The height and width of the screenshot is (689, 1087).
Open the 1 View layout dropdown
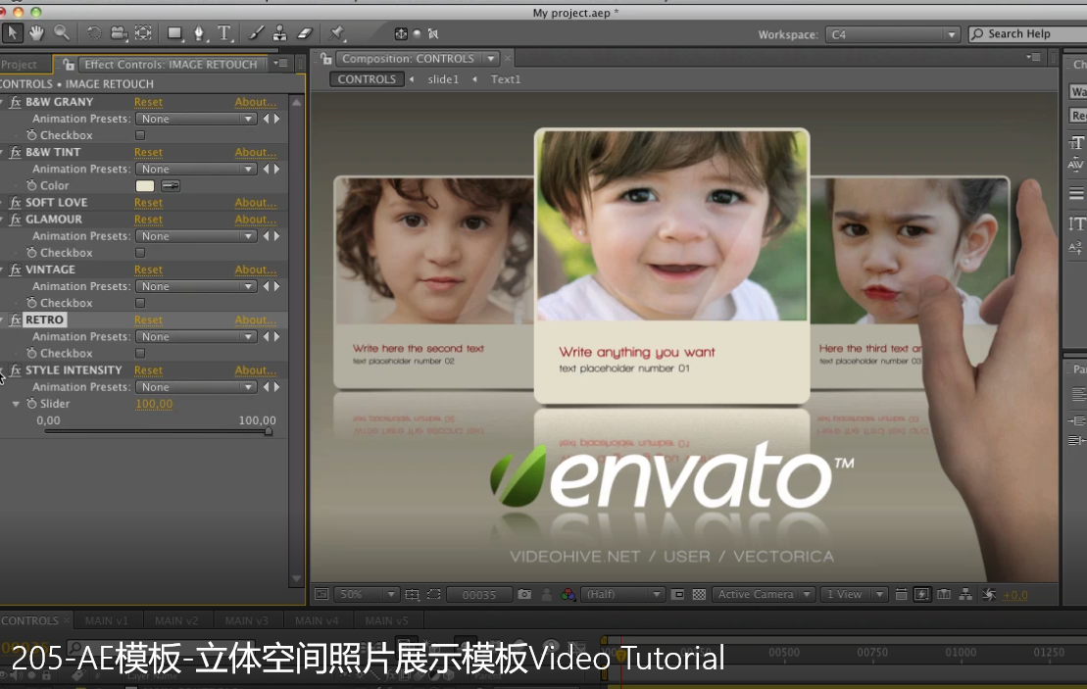854,595
